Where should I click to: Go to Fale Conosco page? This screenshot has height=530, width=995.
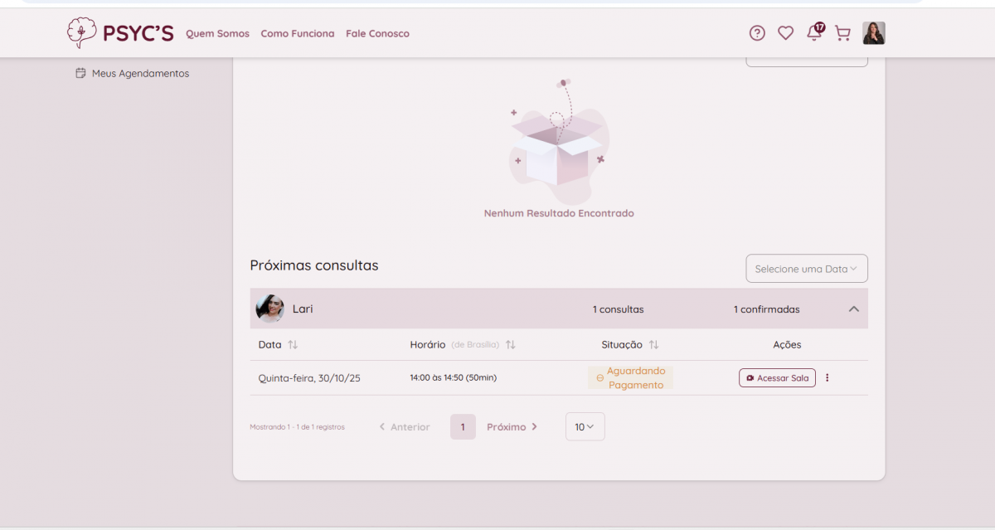pos(377,34)
